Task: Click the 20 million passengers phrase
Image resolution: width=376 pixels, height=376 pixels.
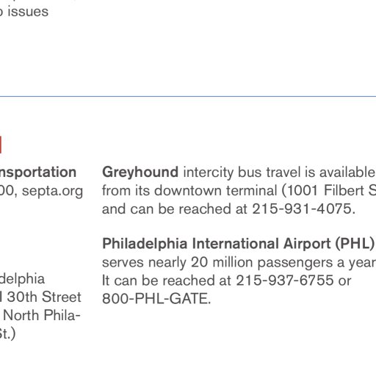Action: click(x=262, y=263)
